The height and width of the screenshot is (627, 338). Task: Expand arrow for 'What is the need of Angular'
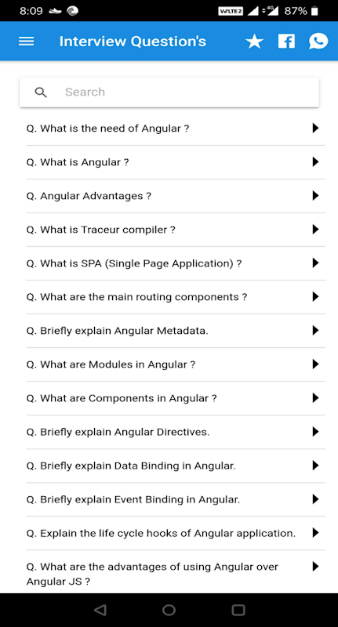point(315,128)
